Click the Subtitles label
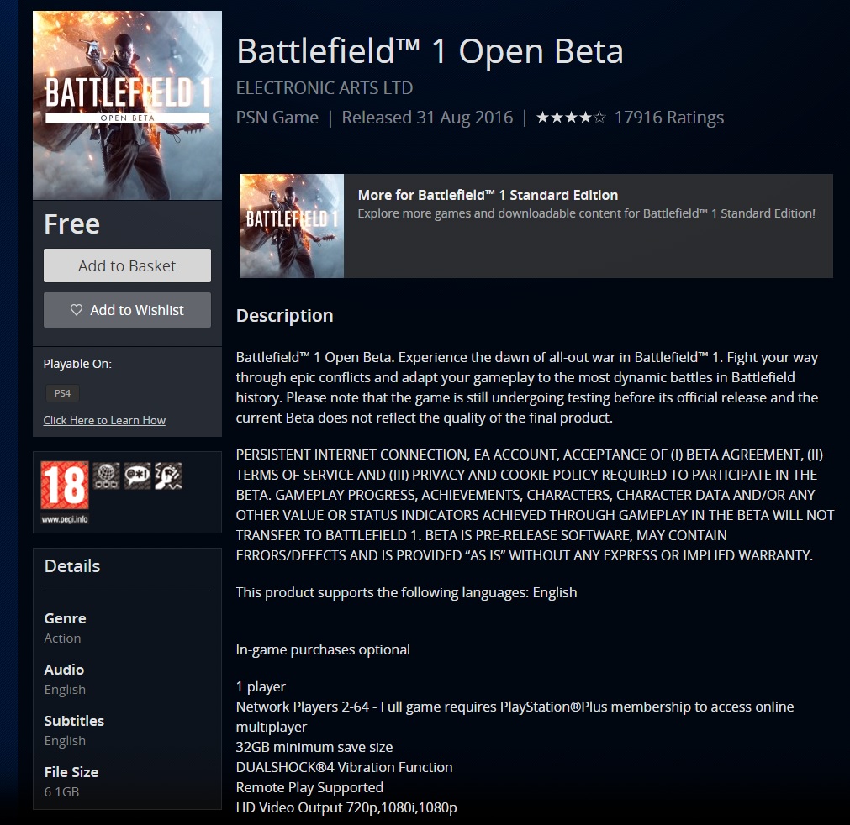 tap(74, 721)
